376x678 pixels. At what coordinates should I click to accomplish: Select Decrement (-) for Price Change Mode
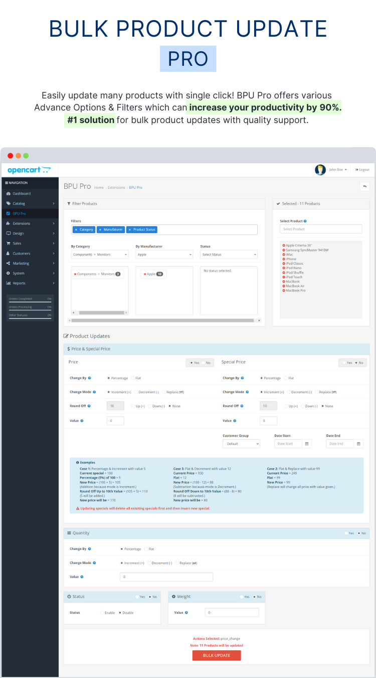click(146, 392)
